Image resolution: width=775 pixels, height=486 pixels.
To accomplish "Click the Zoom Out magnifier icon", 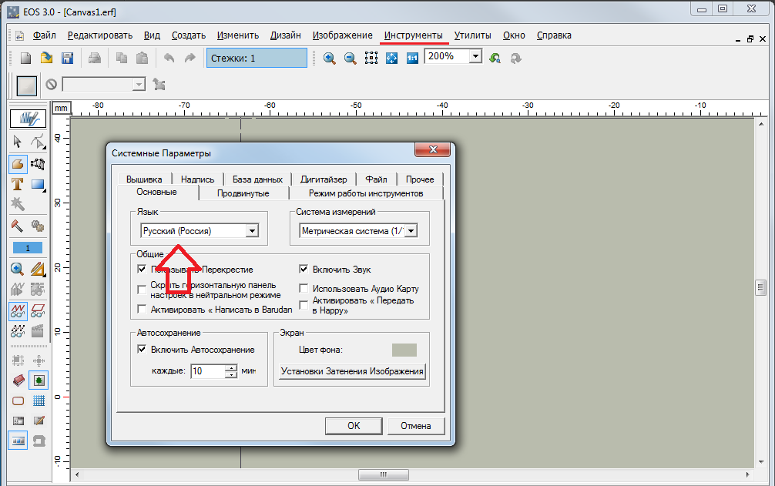I will pyautogui.click(x=350, y=59).
